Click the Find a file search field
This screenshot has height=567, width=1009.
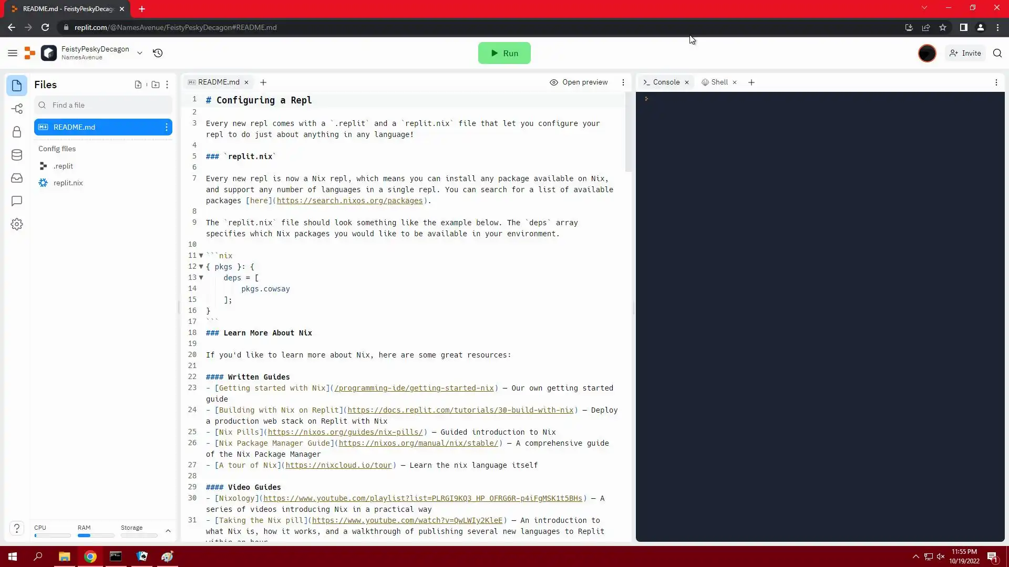[103, 105]
